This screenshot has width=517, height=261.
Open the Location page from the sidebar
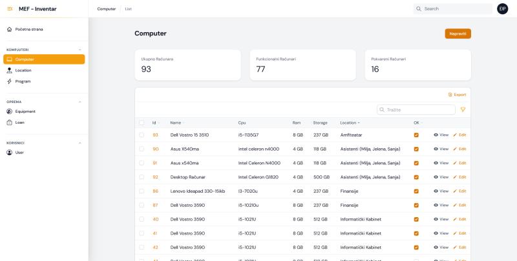(x=44, y=70)
